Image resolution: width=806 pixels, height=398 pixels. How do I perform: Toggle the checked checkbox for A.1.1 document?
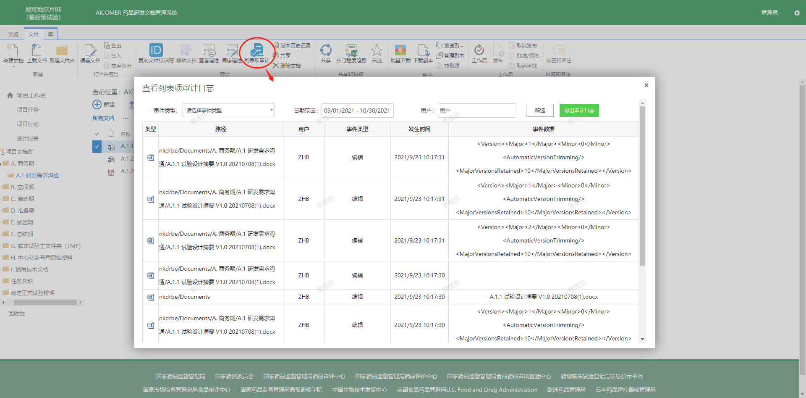tap(97, 146)
